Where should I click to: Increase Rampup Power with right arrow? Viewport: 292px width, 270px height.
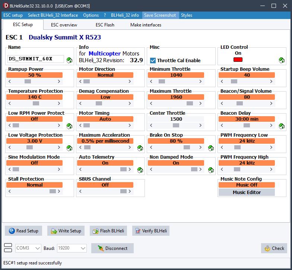[x=59, y=81]
